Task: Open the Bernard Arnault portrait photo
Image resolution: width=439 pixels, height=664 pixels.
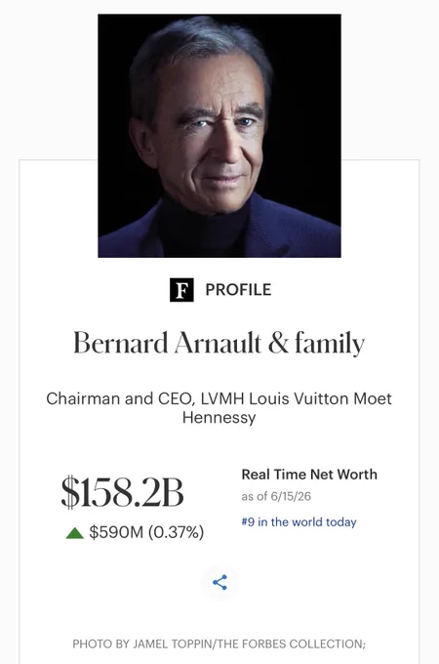Action: tap(219, 136)
